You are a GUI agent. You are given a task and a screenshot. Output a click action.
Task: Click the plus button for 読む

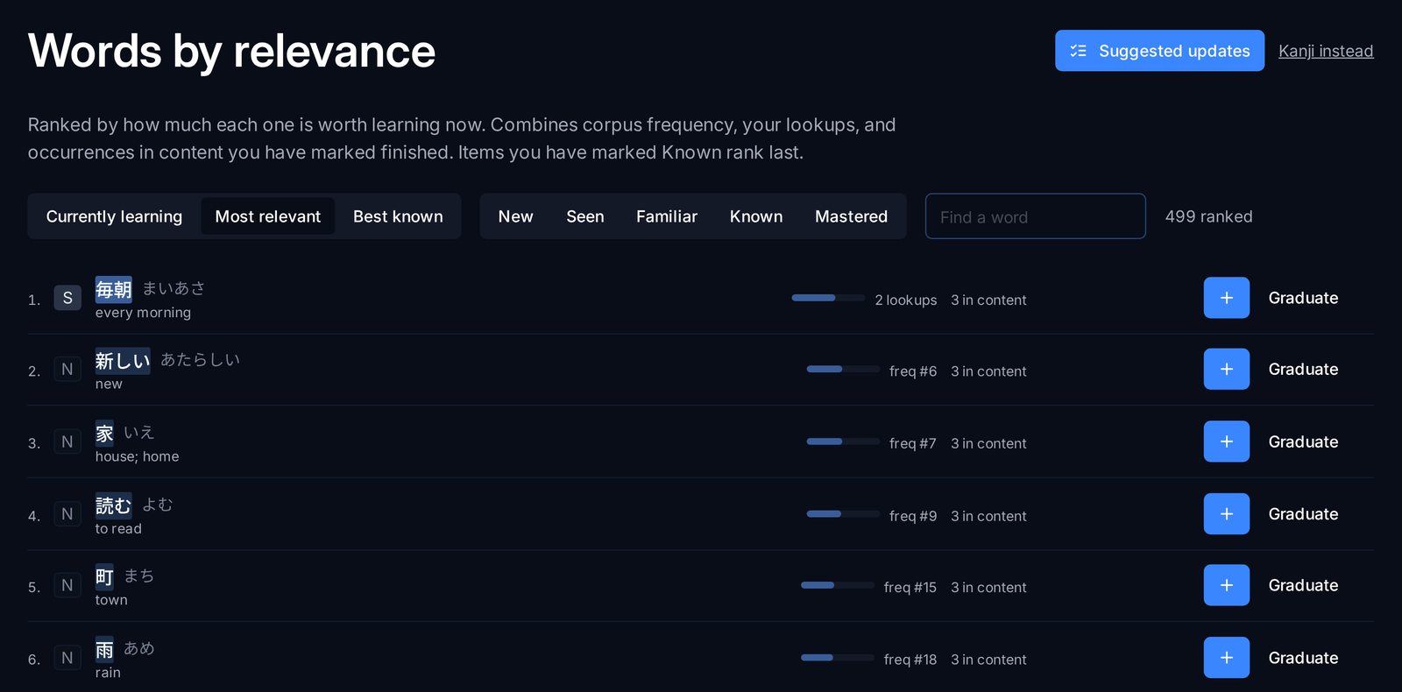pyautogui.click(x=1226, y=513)
